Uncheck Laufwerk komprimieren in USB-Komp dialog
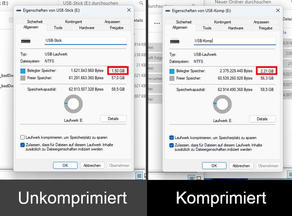The height and width of the screenshot is (216, 292). [x=172, y=138]
